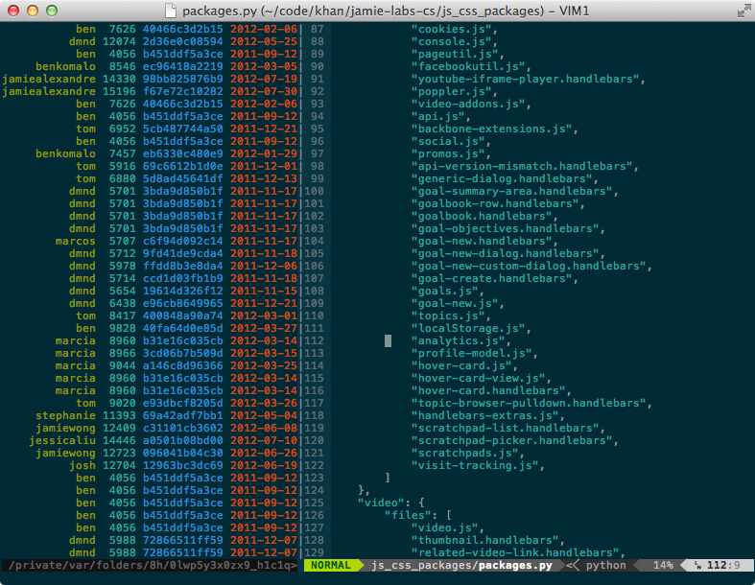The height and width of the screenshot is (585, 755).
Task: Click the "hover-card-view.js" line
Action: (x=481, y=379)
